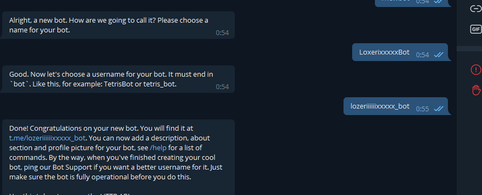
Task: Select the 'Done! Congratulations' message bubble
Action: tap(117, 157)
